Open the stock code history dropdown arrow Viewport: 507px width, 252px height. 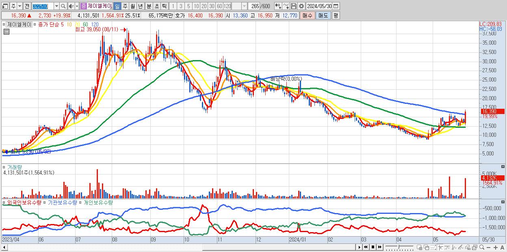click(56, 6)
